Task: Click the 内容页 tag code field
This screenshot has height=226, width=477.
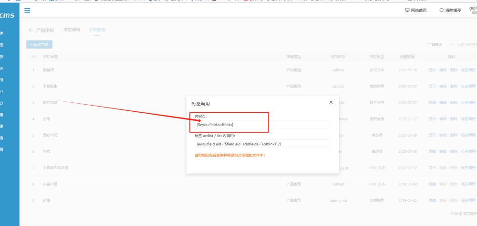Action: click(x=261, y=124)
